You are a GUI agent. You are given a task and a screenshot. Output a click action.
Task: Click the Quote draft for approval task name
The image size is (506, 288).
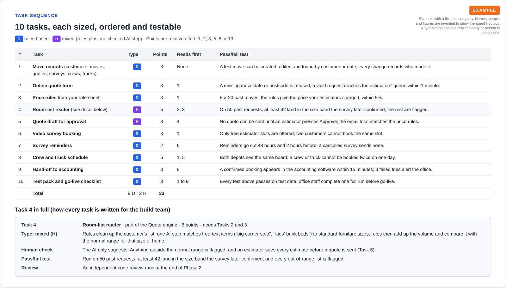click(59, 122)
